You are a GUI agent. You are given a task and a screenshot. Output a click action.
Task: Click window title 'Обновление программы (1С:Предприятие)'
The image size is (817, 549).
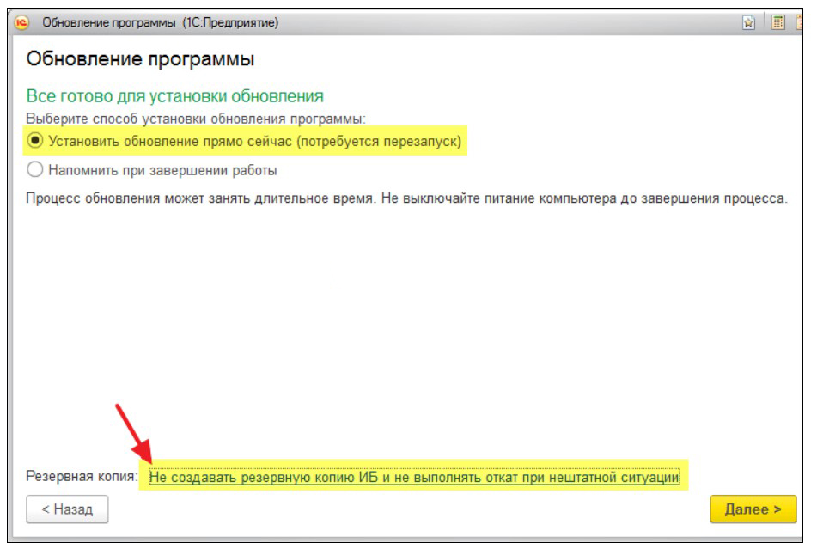tap(160, 23)
